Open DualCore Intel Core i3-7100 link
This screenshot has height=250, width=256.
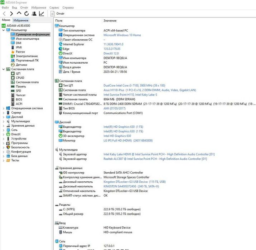click(134, 85)
